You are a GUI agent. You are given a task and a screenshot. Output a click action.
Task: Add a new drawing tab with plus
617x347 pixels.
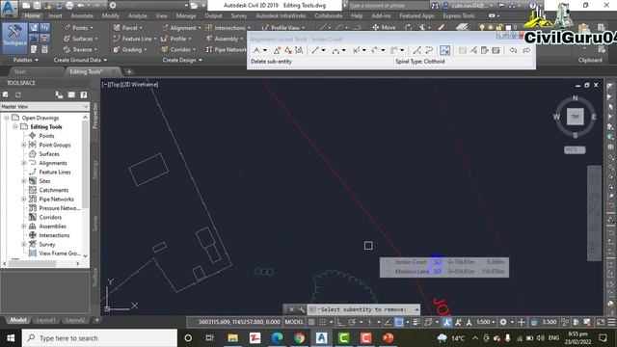click(129, 71)
